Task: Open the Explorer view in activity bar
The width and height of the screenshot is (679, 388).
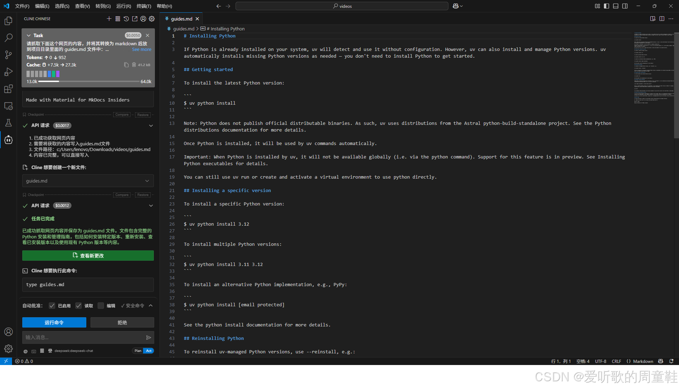Action: [8, 21]
